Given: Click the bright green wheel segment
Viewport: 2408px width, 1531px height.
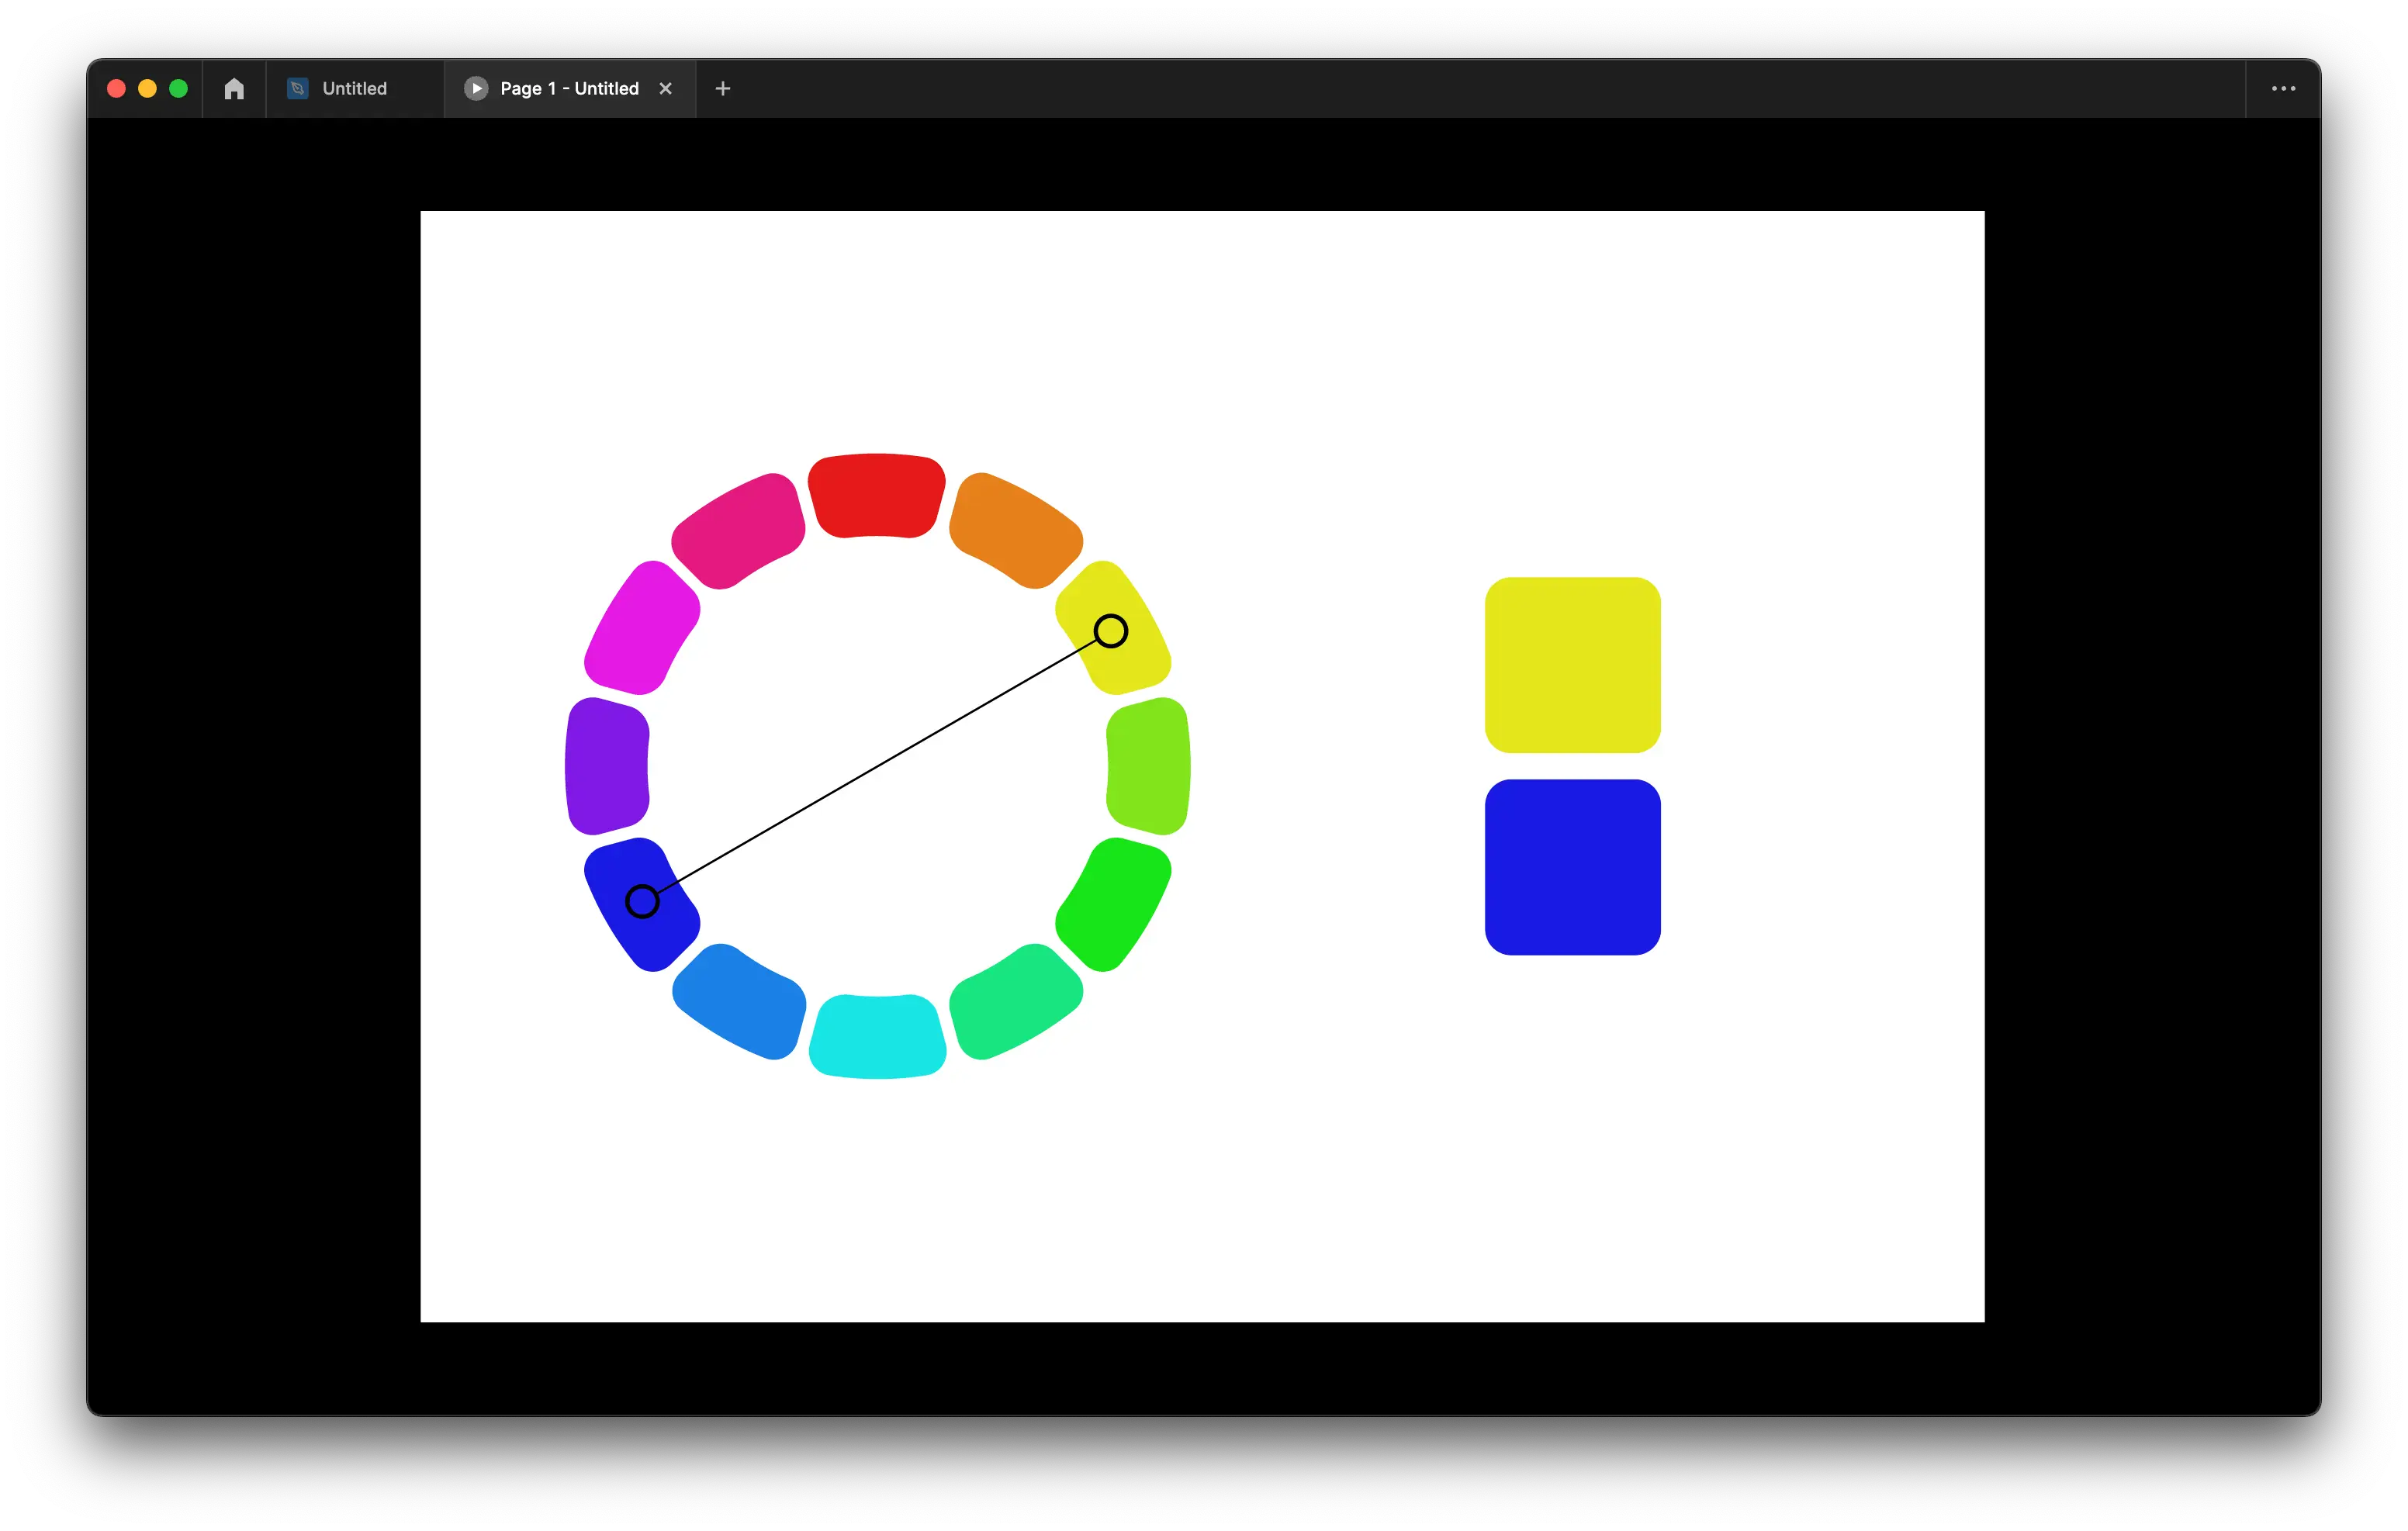Looking at the screenshot, I should coord(1114,904).
